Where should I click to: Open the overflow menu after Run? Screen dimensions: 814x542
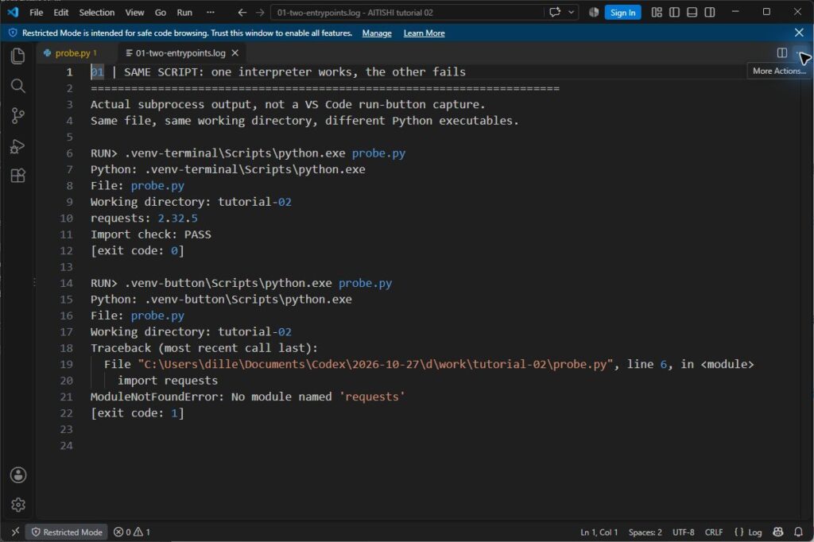[210, 12]
